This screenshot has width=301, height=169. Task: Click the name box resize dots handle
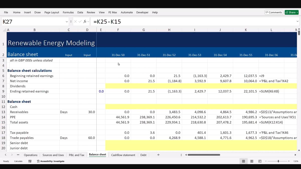click(x=71, y=22)
